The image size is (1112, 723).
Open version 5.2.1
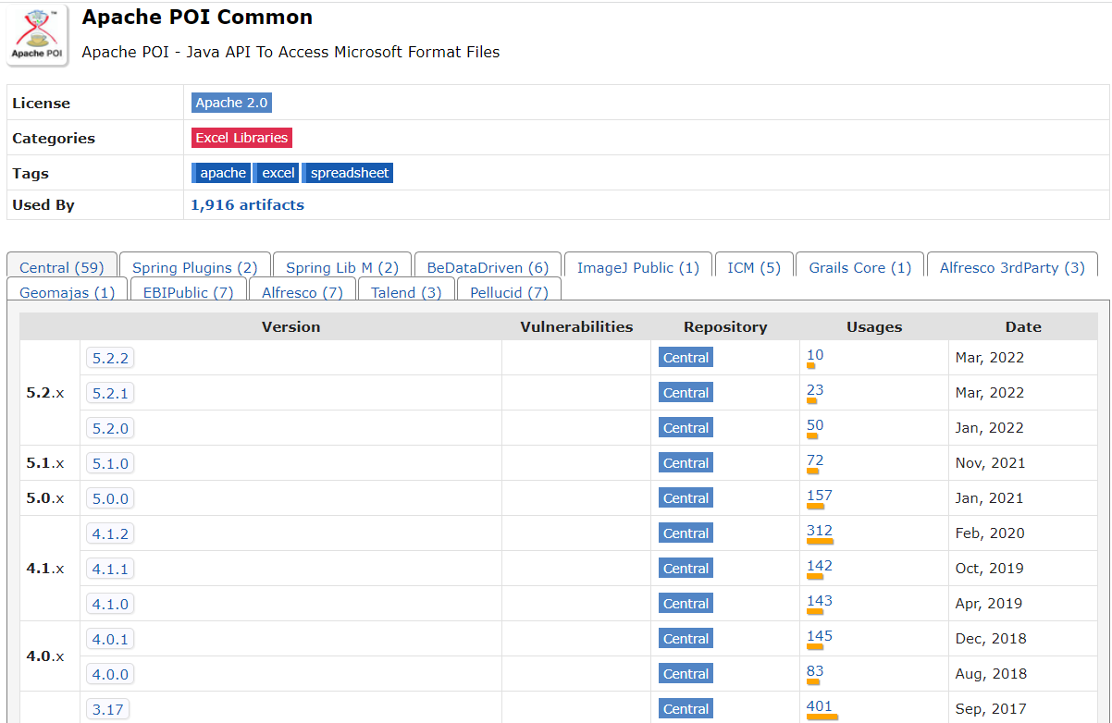point(110,393)
